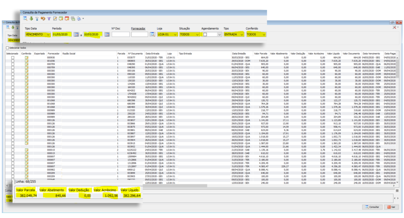Sort by the Valor Parcela column header
Viewport: 404px width, 218px height.
(x=261, y=54)
